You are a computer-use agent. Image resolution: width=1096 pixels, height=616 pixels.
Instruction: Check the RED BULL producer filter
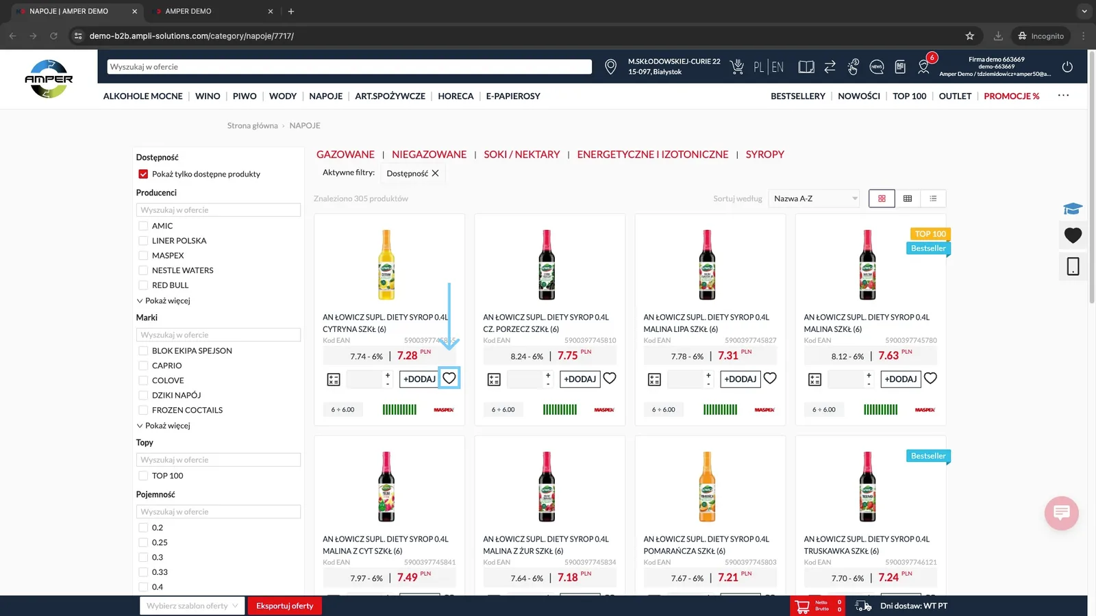point(143,285)
